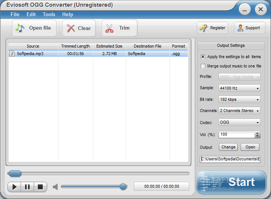Viewport: 271px width, 199px height.
Task: Click the Register key button
Action: click(213, 28)
